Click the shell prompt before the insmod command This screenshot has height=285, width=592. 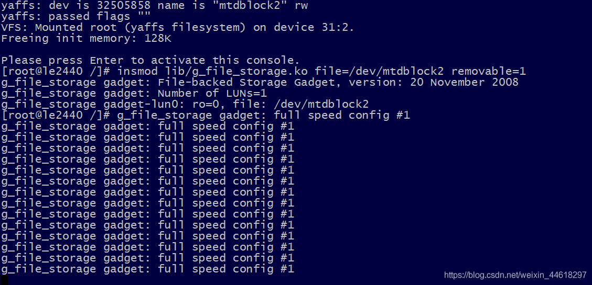(56, 72)
